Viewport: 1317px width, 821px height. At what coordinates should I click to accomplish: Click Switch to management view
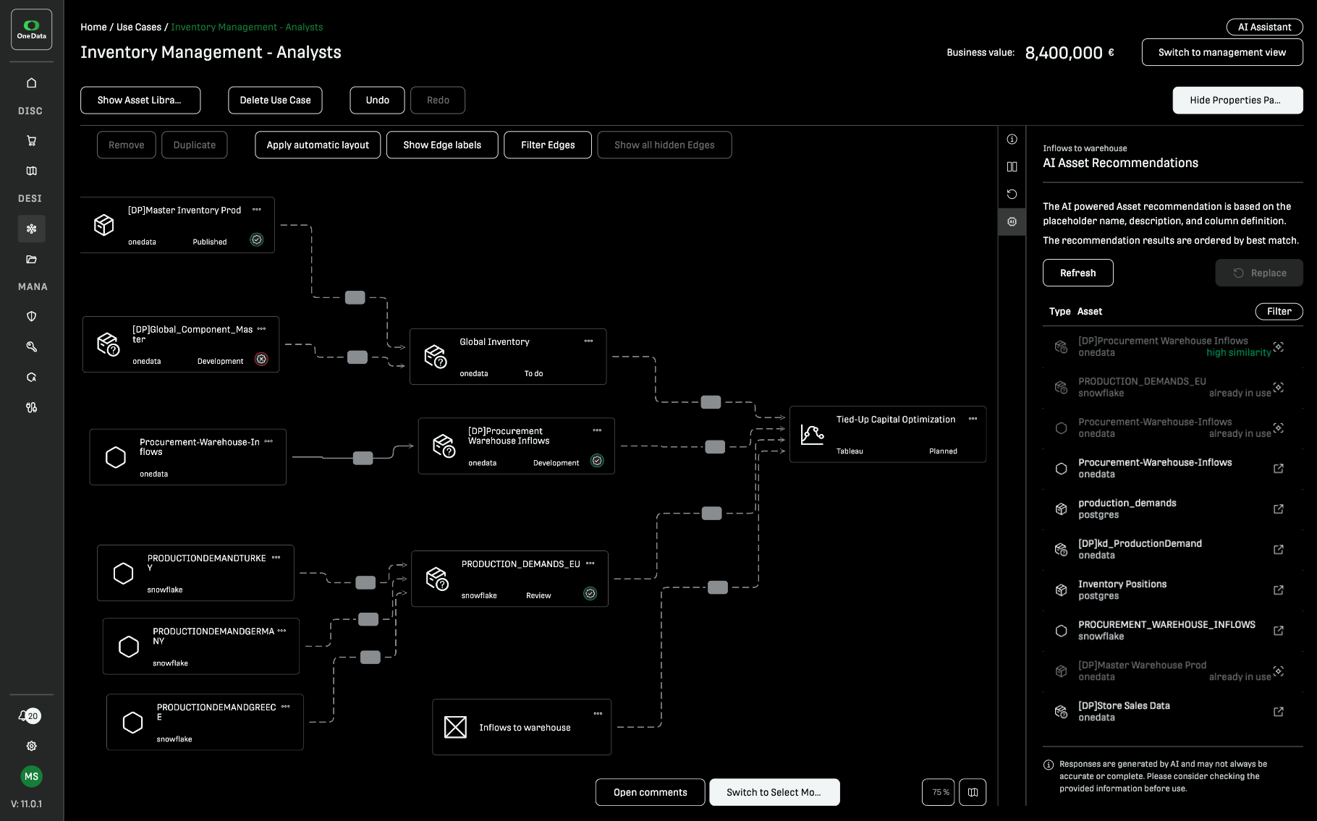click(1221, 52)
